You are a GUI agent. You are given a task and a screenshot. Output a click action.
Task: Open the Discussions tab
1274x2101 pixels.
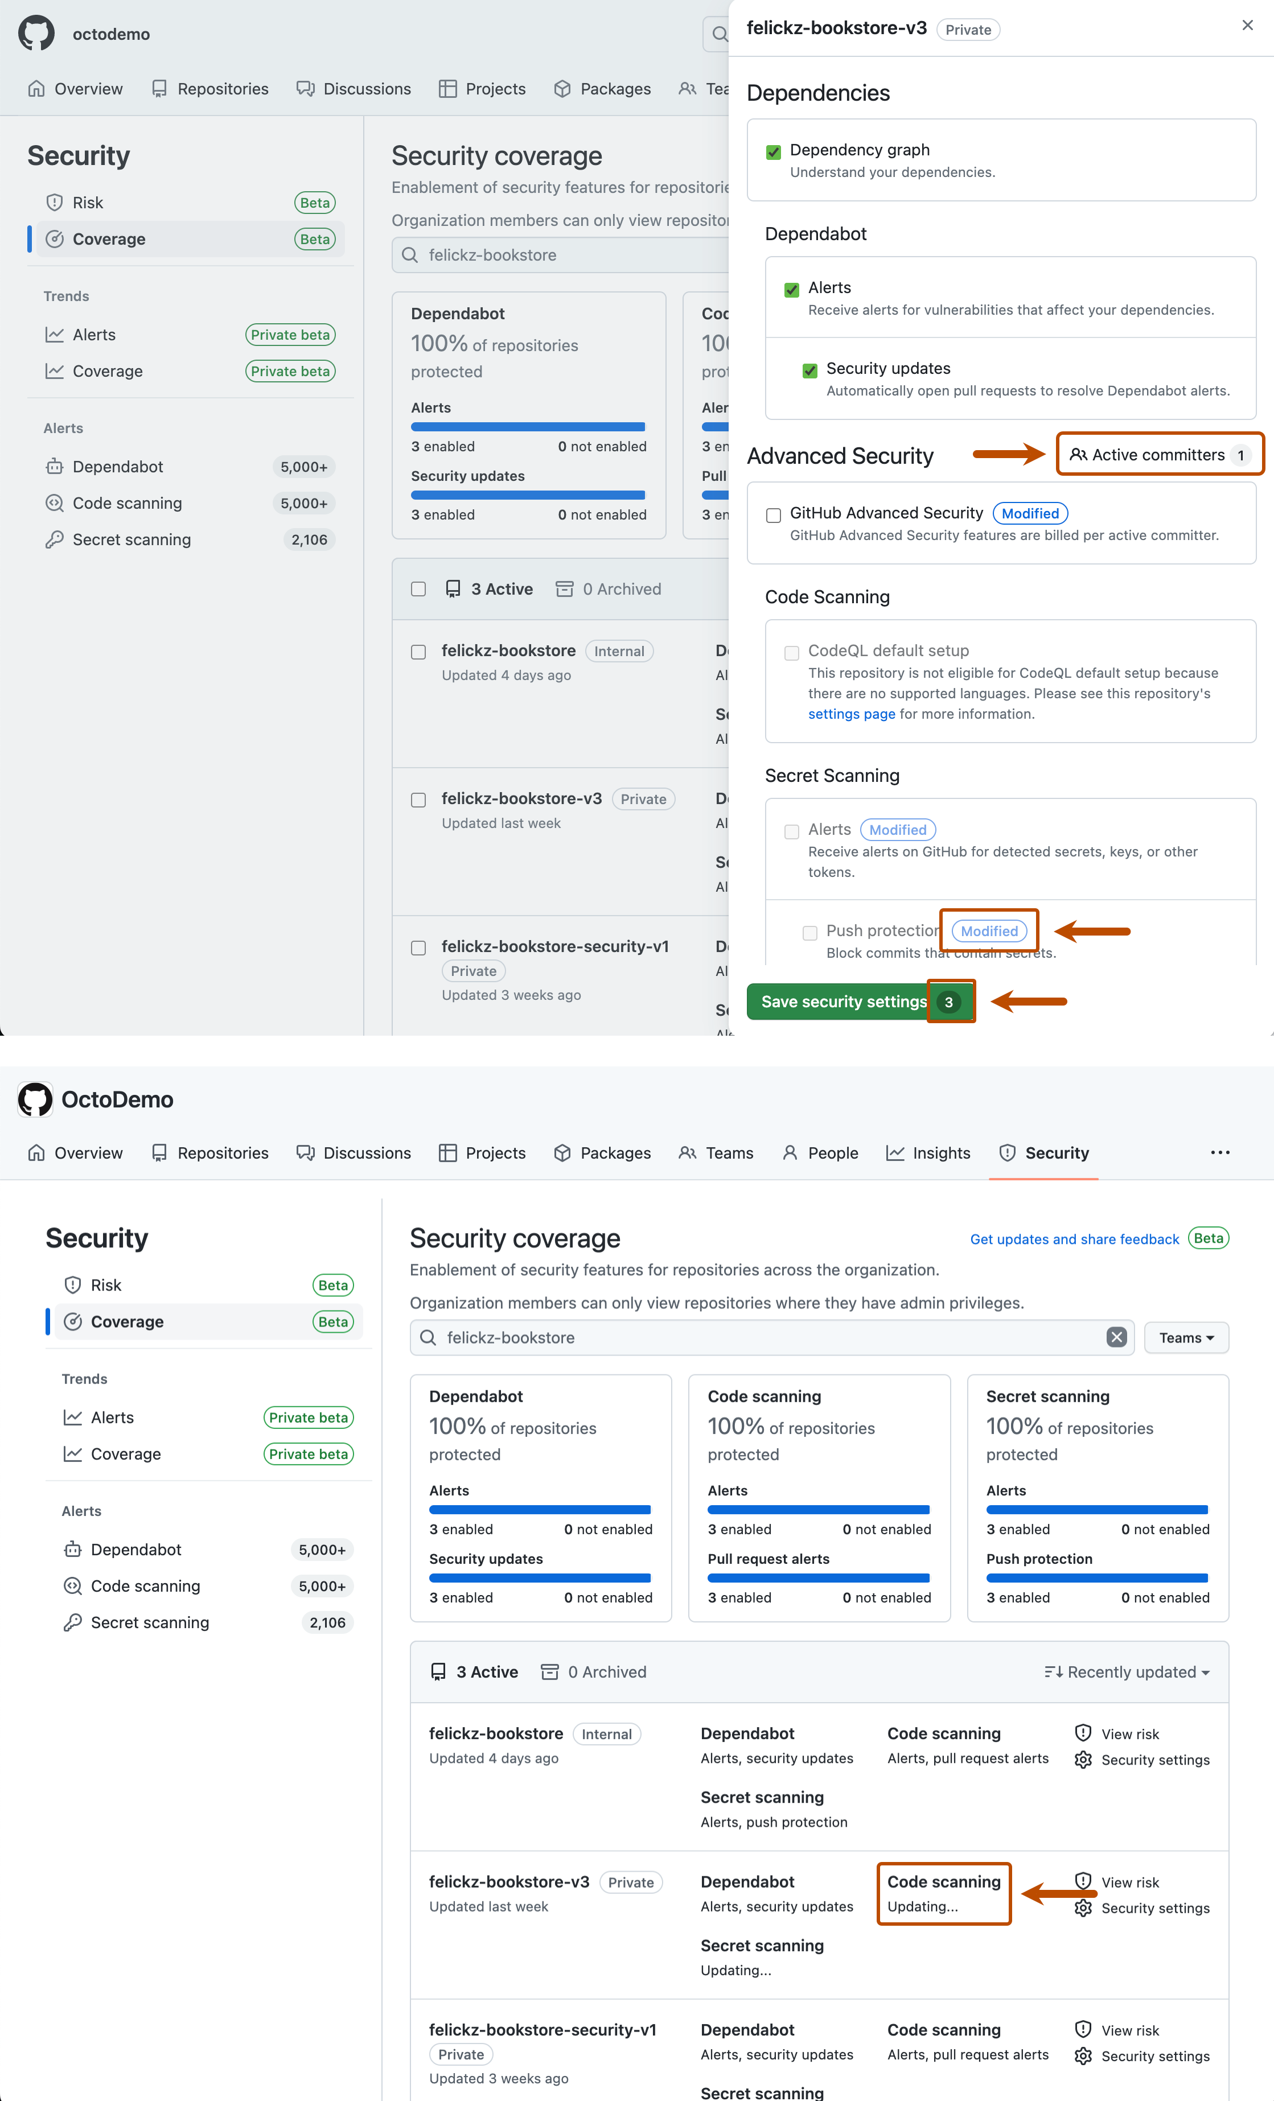(366, 1153)
